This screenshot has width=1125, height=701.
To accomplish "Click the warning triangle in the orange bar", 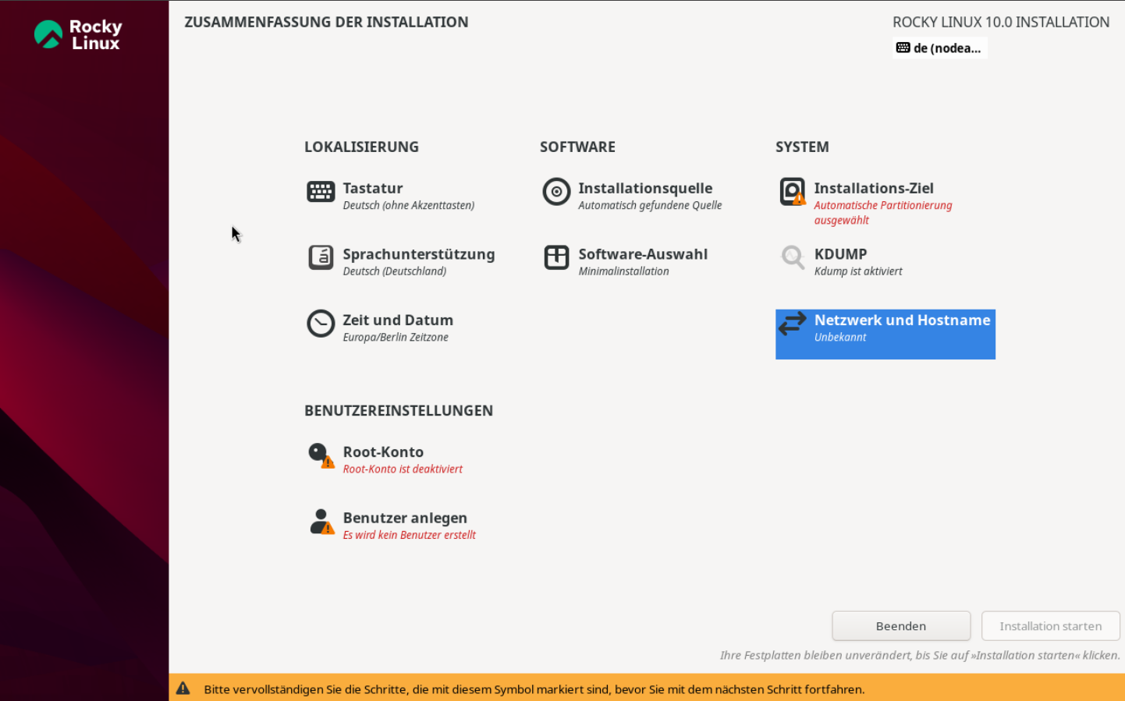I will [x=183, y=688].
